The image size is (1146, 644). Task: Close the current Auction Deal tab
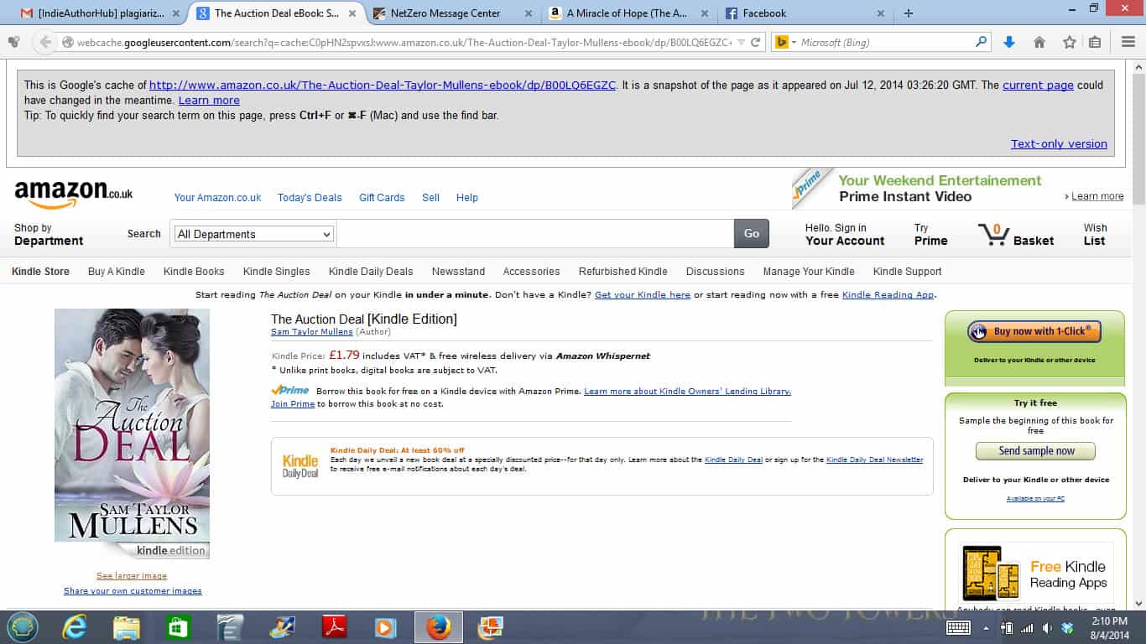coord(353,13)
